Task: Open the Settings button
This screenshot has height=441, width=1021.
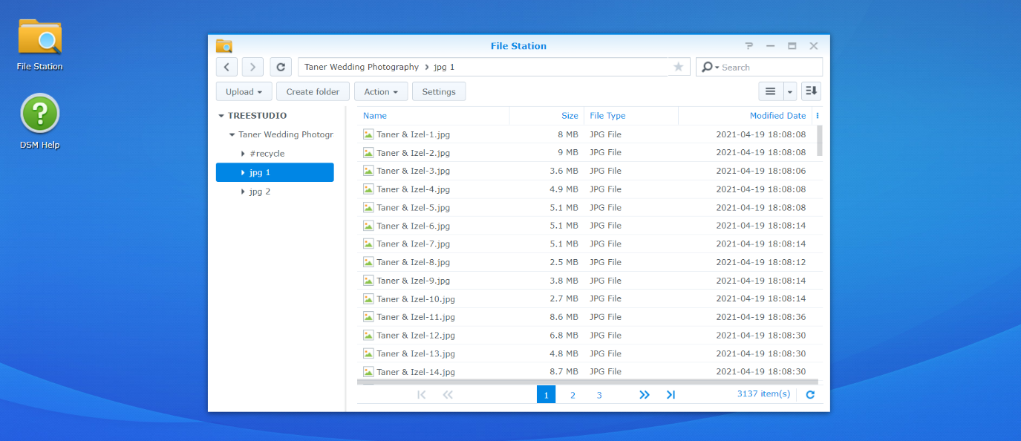Action: pyautogui.click(x=439, y=92)
